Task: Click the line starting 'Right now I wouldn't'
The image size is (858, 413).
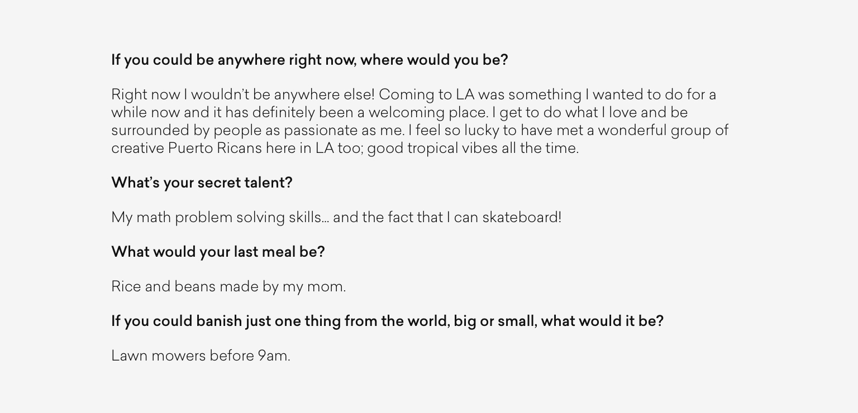Action: click(x=414, y=95)
